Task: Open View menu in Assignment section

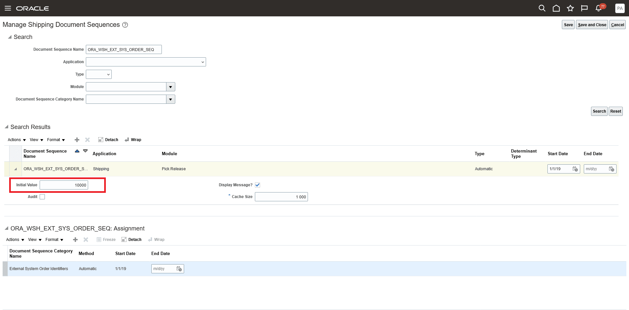Action: point(35,240)
